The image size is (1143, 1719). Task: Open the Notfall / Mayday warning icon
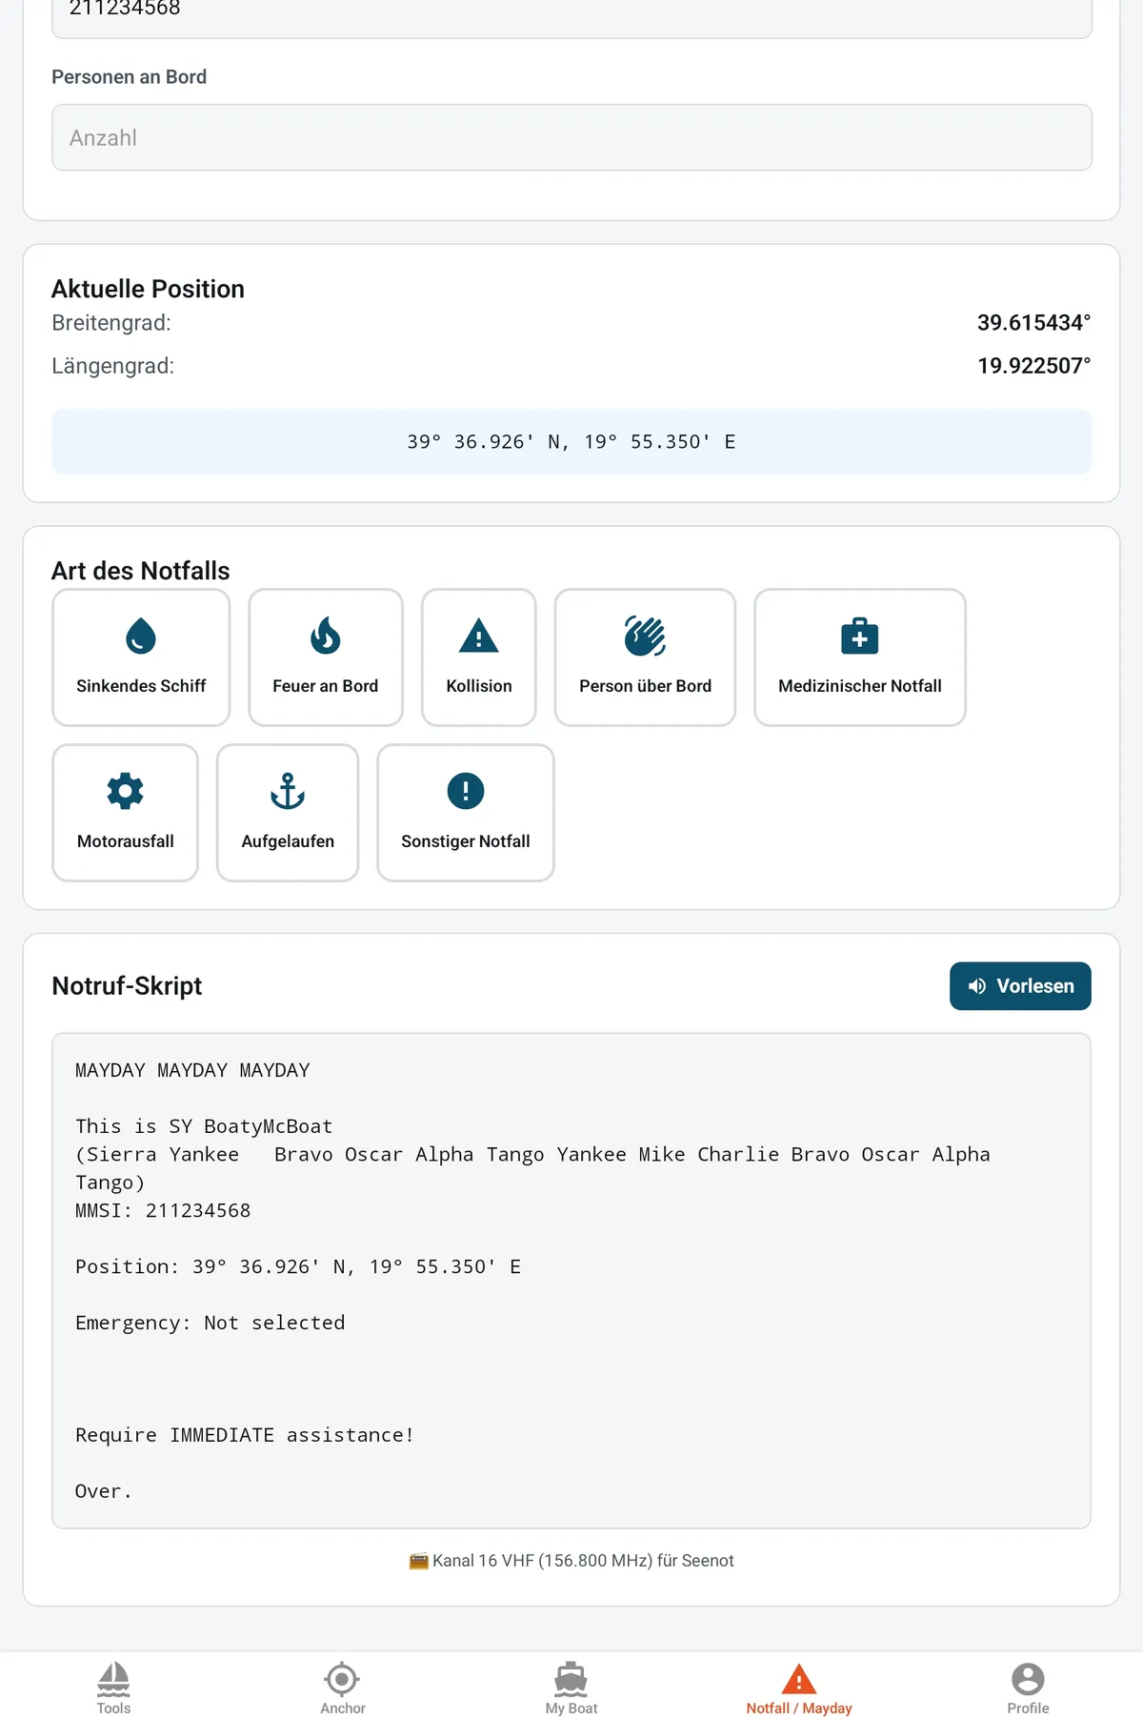click(799, 1678)
